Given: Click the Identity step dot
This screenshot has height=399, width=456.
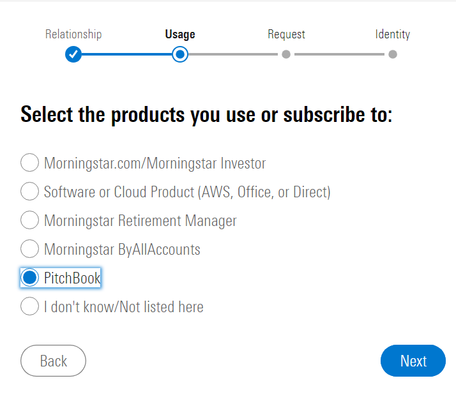Looking at the screenshot, I should [x=393, y=54].
